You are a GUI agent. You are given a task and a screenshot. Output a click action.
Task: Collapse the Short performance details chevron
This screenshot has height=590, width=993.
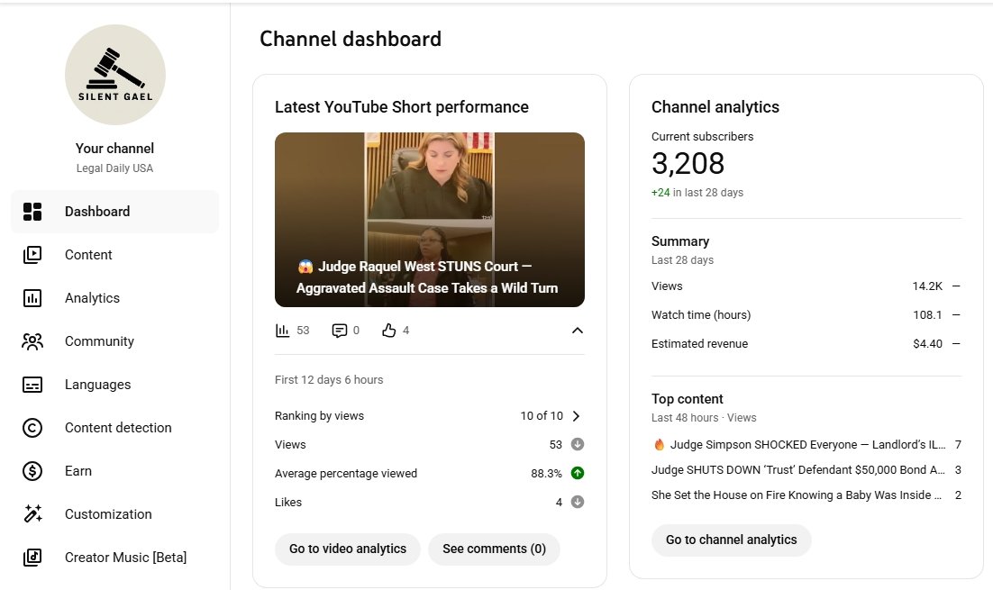click(x=578, y=331)
